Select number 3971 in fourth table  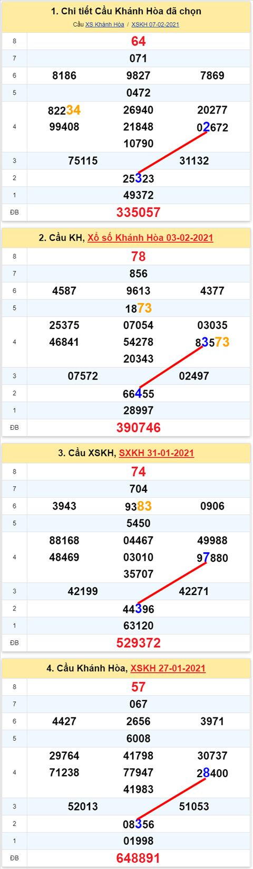(212, 722)
